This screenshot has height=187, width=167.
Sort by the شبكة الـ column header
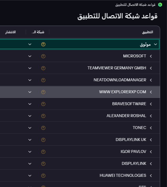pos(38,32)
